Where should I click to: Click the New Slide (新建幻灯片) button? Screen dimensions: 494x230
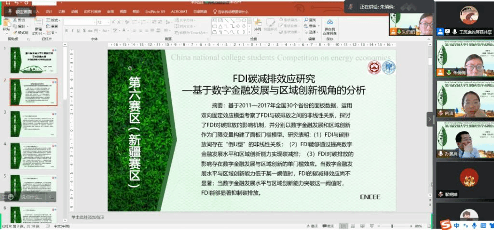[38, 27]
